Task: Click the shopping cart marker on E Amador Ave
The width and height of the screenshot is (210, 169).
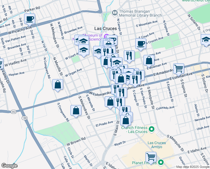Action: [179, 68]
